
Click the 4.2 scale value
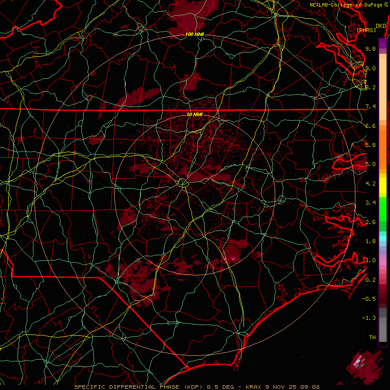[370, 184]
